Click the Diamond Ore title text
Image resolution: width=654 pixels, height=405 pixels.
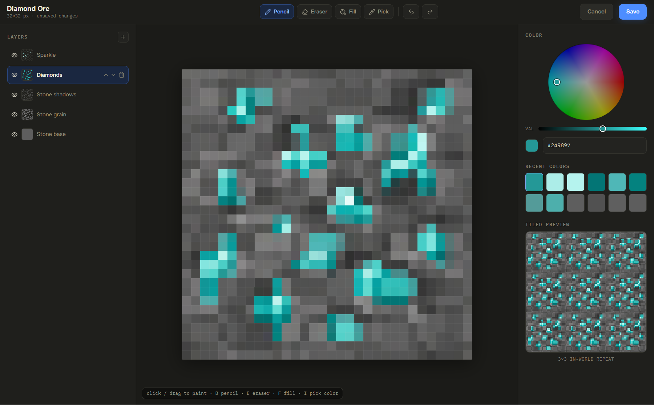pyautogui.click(x=28, y=8)
